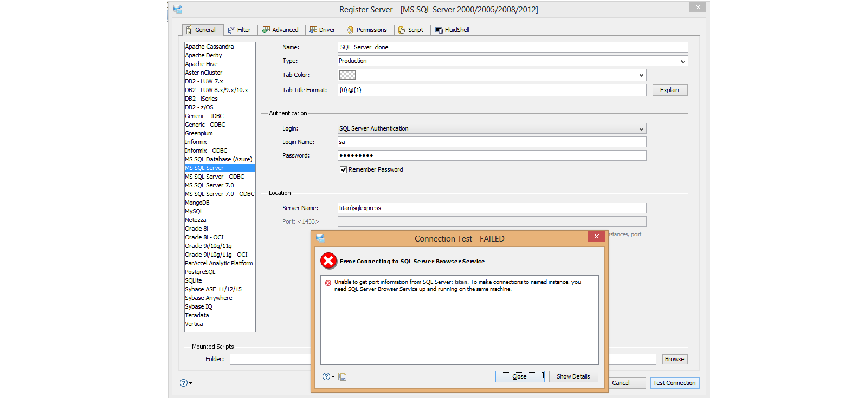The image size is (864, 398).
Task: Switch to the Filter tab
Action: tap(240, 30)
